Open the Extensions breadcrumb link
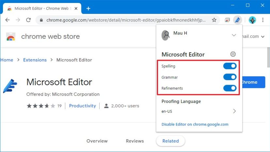Image resolution: width=270 pixels, height=152 pixels. coord(35,60)
